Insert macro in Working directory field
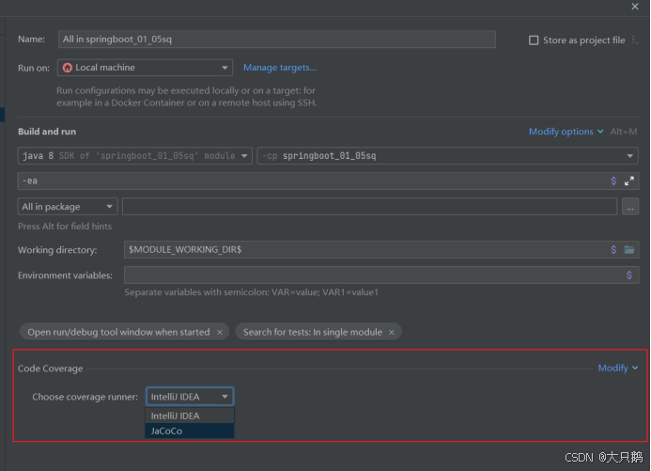This screenshot has width=651, height=471. click(613, 250)
